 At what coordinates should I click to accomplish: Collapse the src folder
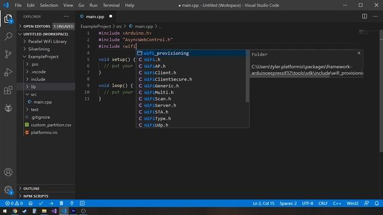pos(45,94)
